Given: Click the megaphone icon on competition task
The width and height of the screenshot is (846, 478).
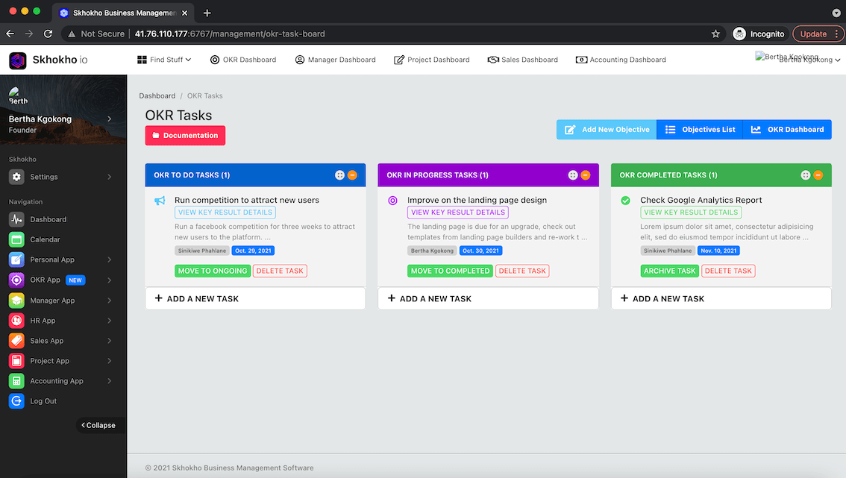Looking at the screenshot, I should (160, 201).
